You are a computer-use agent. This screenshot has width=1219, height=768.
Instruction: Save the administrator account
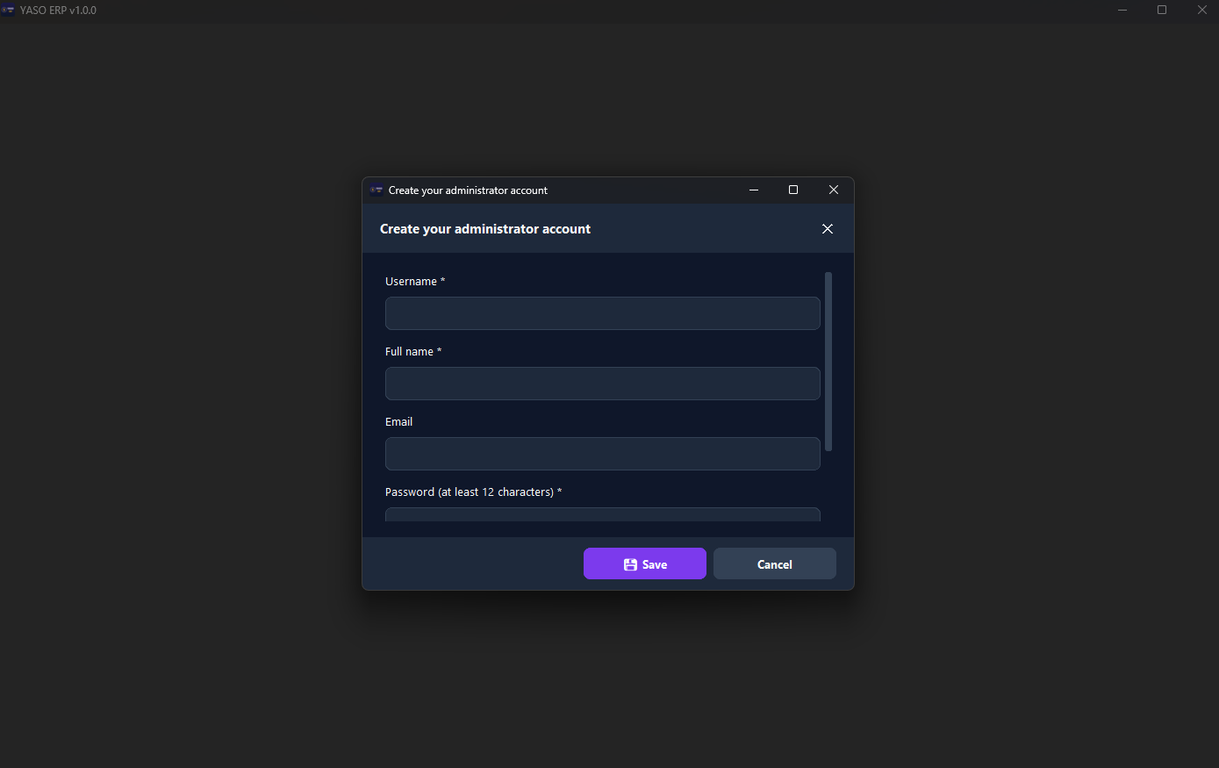(645, 563)
